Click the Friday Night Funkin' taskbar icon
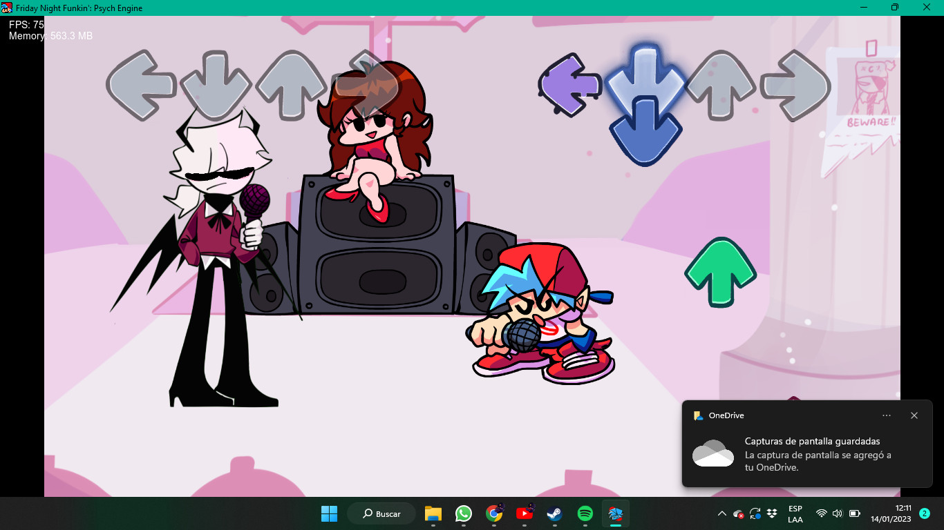Screen dimensions: 944x530 coord(615,513)
